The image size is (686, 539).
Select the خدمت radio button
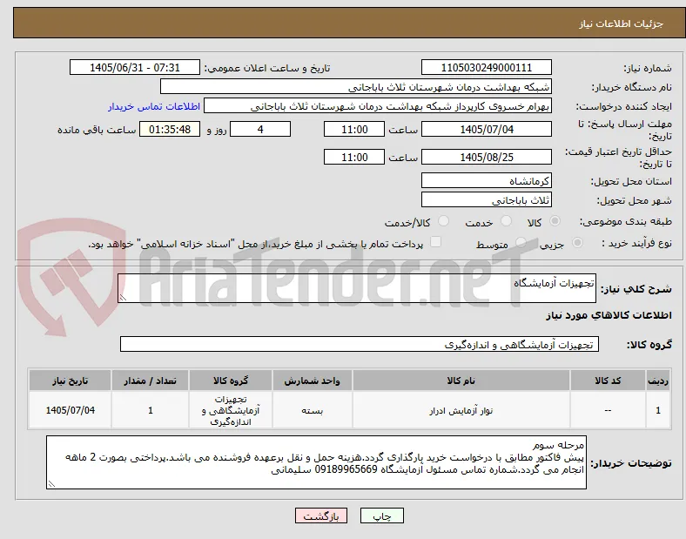tap(506, 221)
